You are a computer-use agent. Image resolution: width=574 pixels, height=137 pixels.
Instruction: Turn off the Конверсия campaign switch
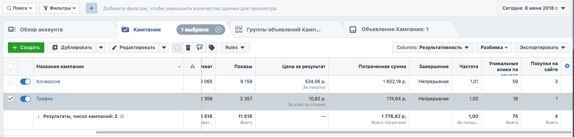(x=26, y=82)
